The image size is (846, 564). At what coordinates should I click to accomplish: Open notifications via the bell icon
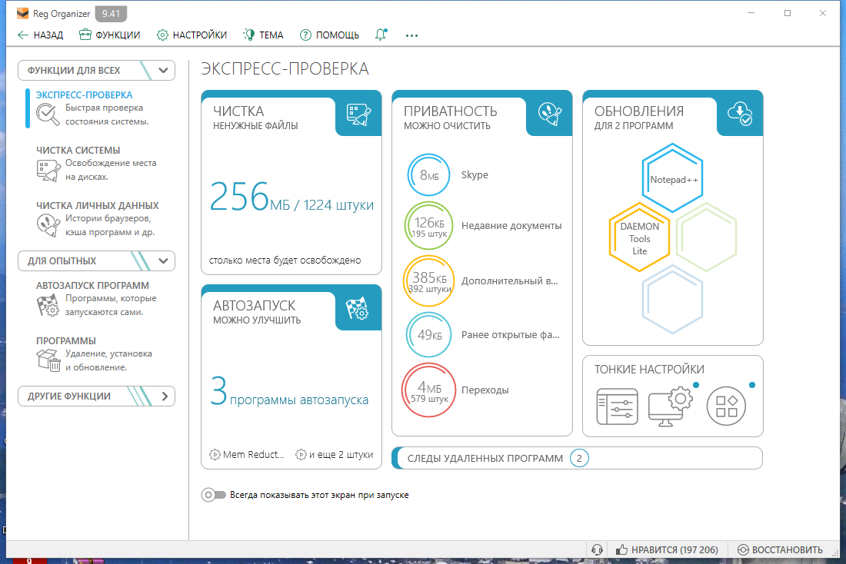coord(381,35)
